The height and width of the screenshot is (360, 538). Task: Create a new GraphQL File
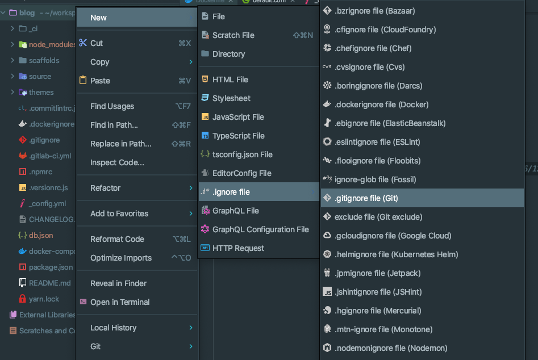(258, 211)
